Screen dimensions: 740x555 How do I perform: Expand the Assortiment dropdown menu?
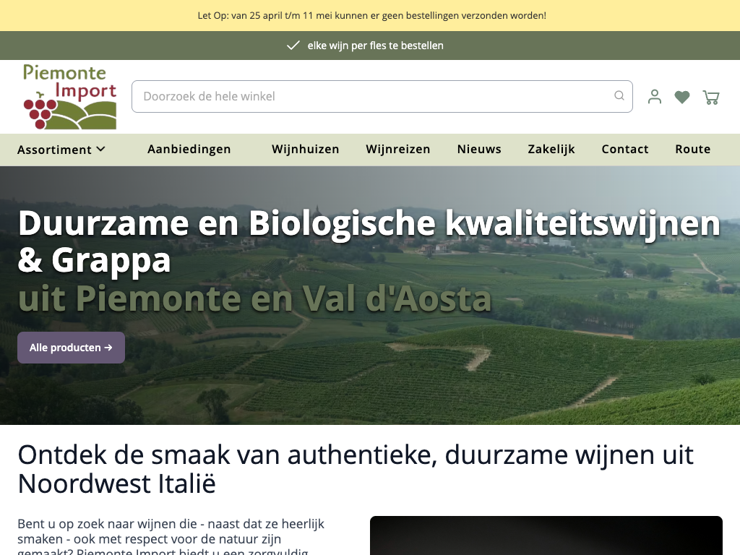61,150
